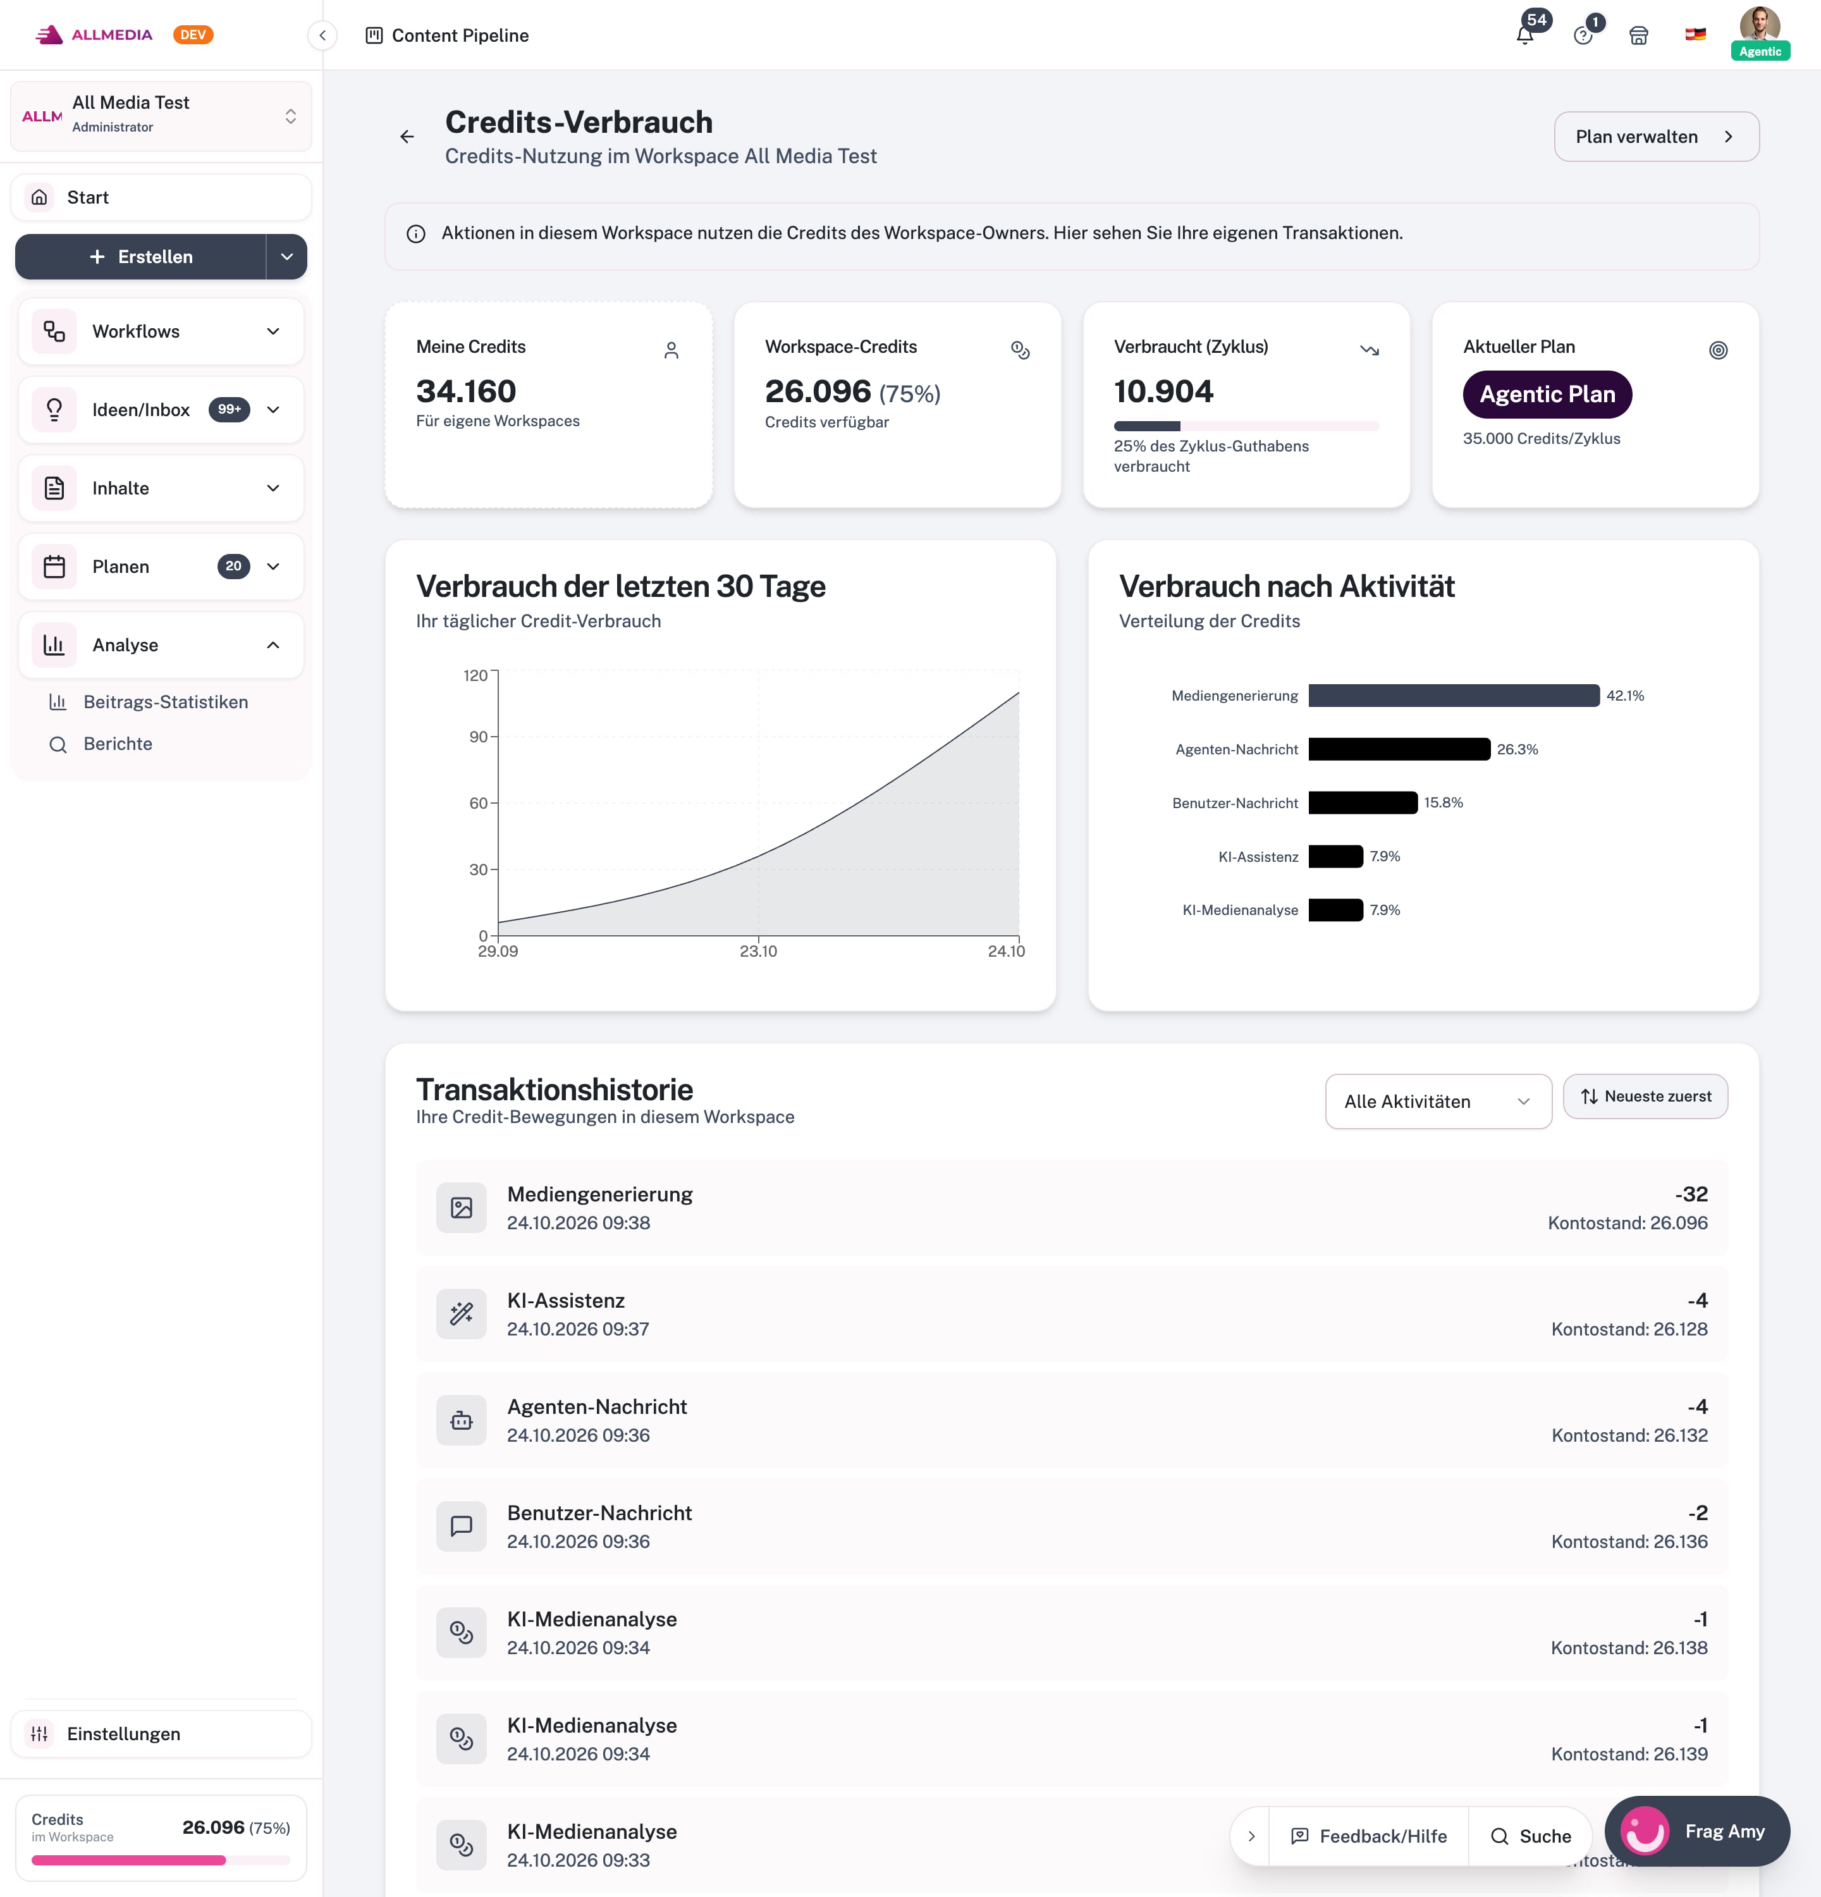Viewport: 1821px width, 1897px height.
Task: Click the Erstellen button
Action: click(141, 257)
